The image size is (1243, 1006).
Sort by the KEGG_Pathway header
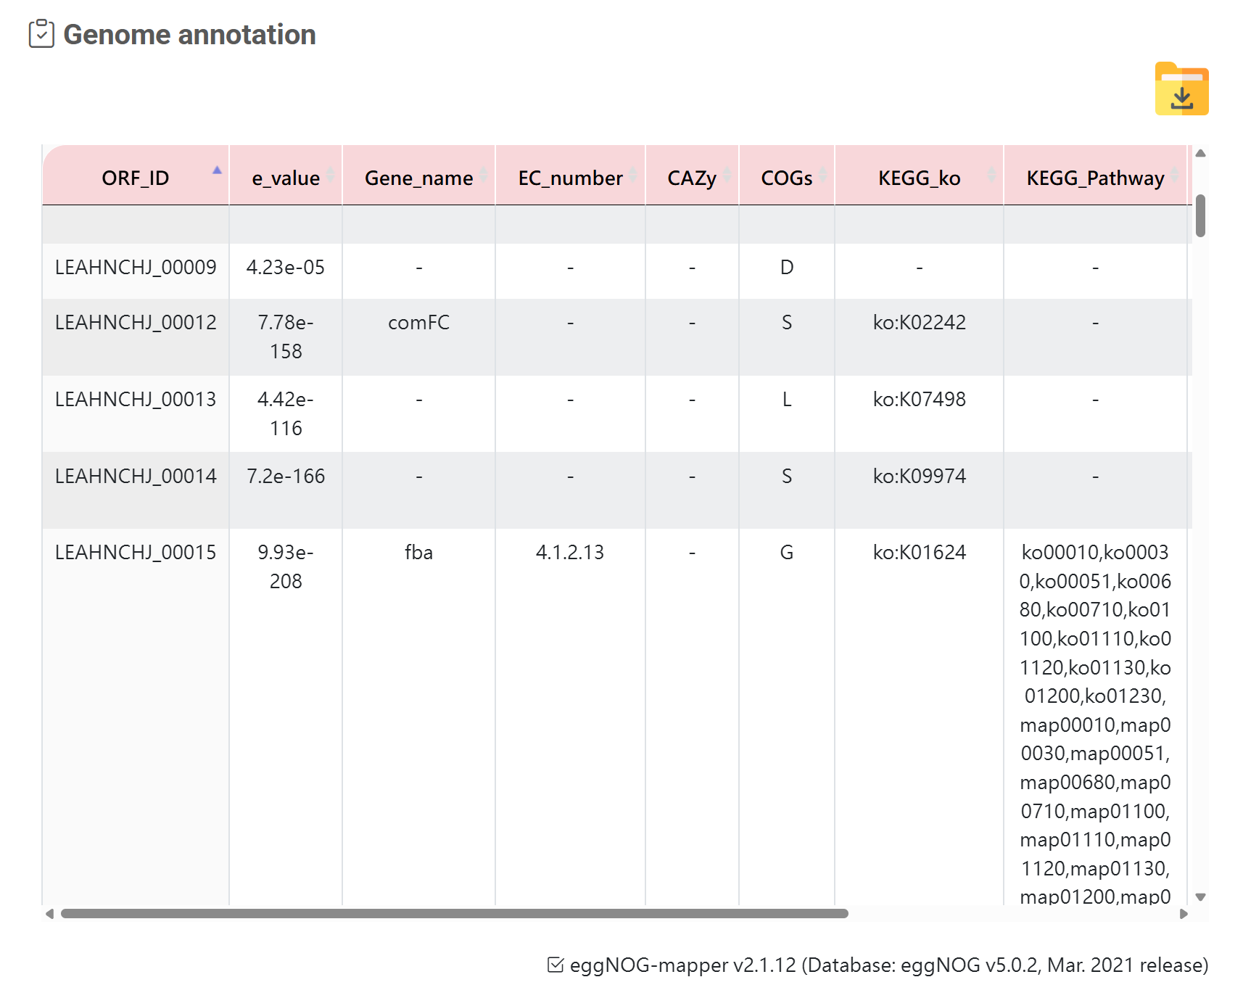(1095, 178)
